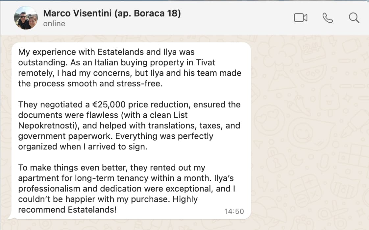Screen dimensions: 369x230
Task: Start a video call with Marco
Action: coord(300,18)
